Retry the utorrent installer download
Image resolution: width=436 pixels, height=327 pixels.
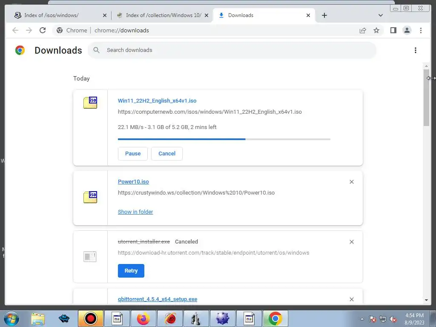point(131,270)
